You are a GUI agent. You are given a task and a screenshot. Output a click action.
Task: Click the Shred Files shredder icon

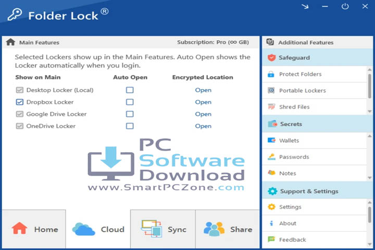click(271, 107)
